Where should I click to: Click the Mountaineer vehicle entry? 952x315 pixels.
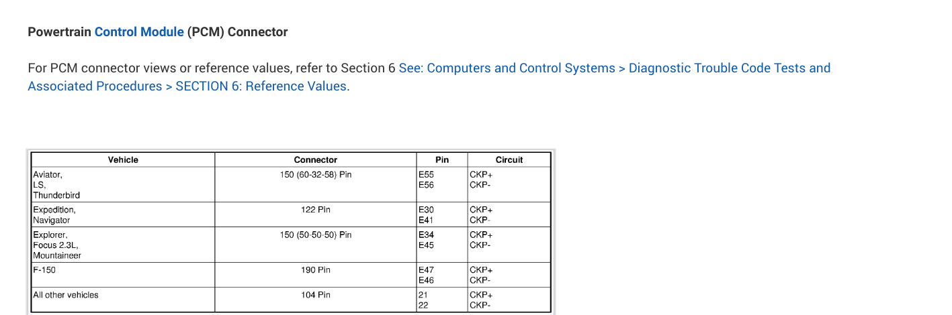coord(57,255)
